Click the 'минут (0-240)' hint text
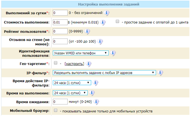Image resolution: width=190 pixels, height=116 pixels. [80, 102]
